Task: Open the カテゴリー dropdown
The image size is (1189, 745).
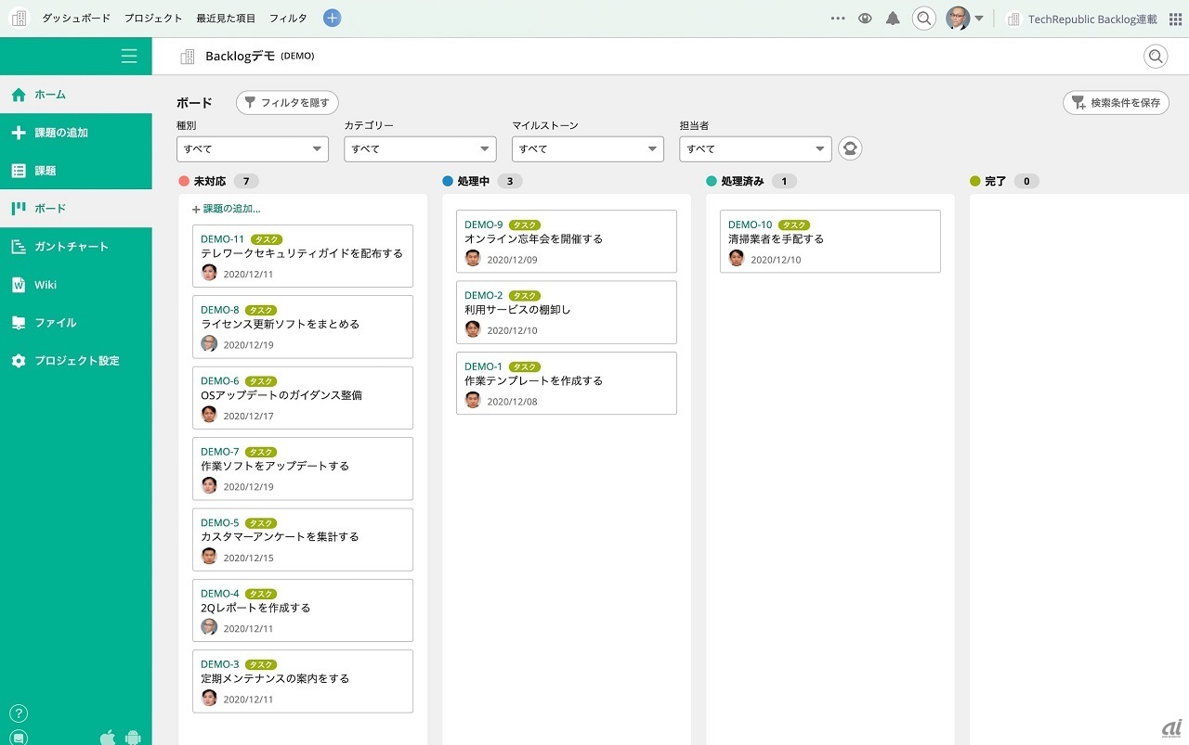Action: coord(420,149)
